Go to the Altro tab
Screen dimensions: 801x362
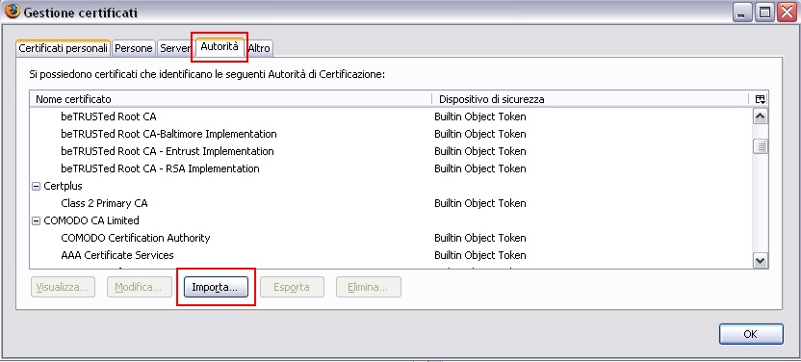point(259,48)
